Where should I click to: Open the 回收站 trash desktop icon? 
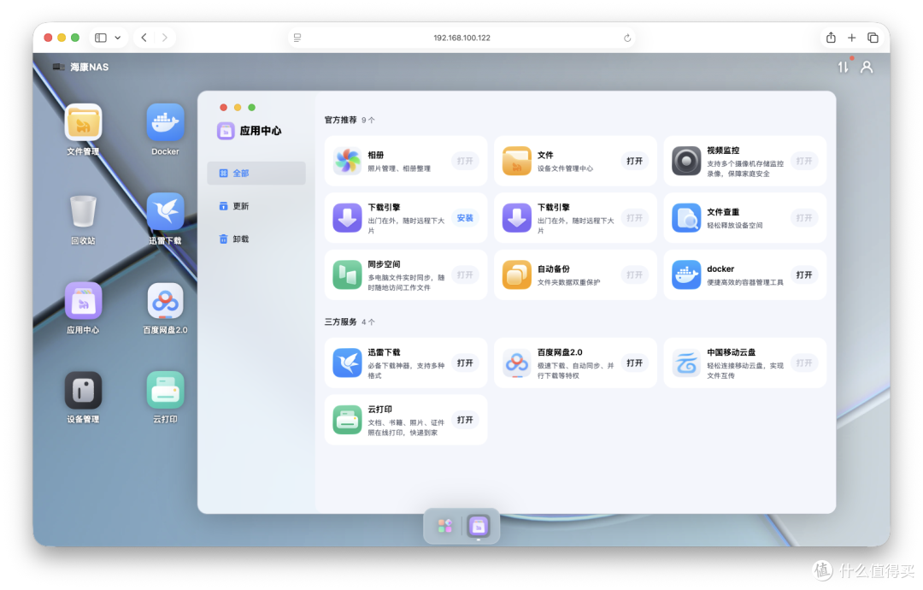point(83,211)
